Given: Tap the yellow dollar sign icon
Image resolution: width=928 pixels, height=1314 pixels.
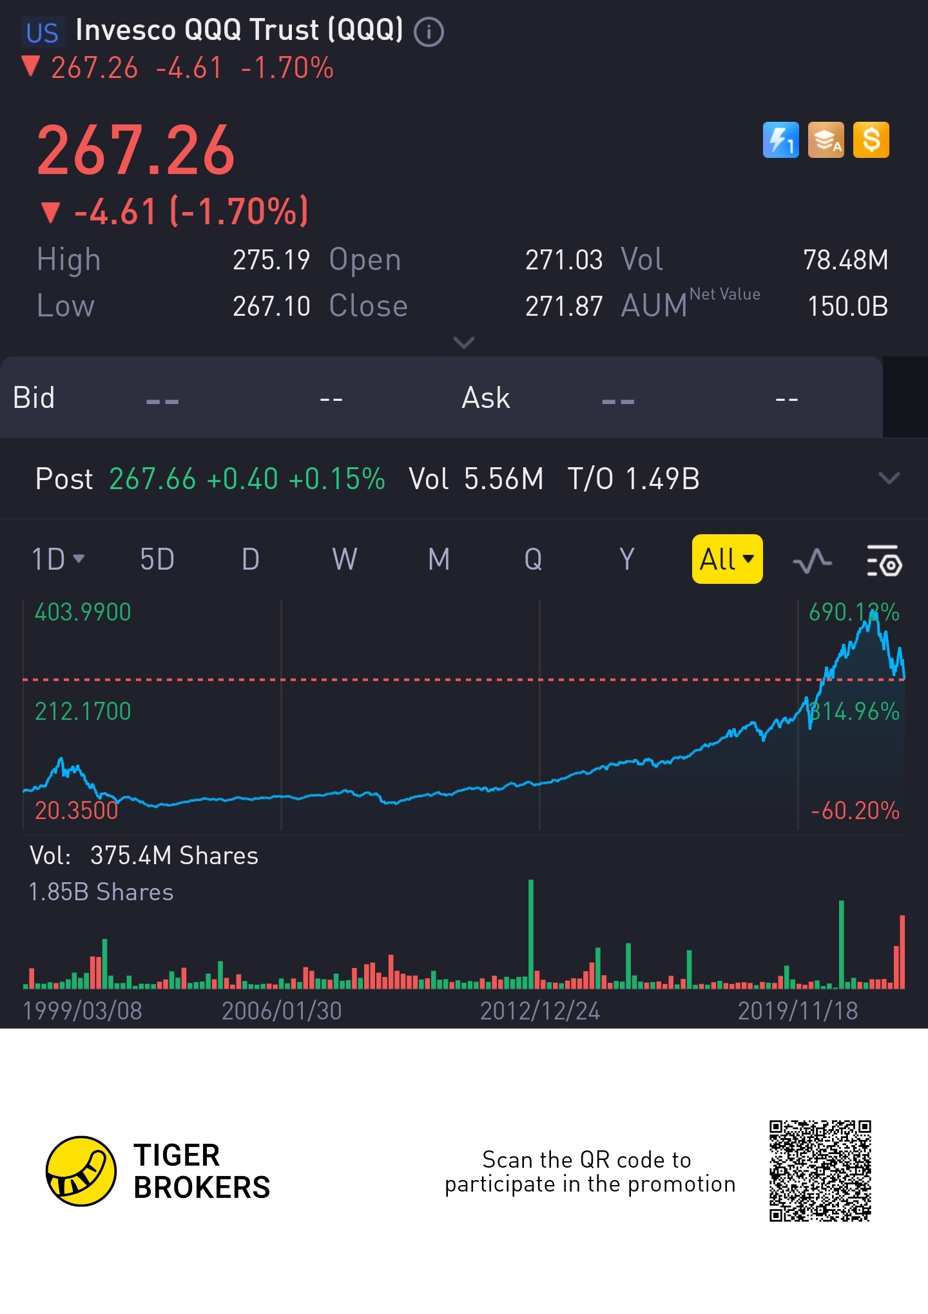Looking at the screenshot, I should click(x=871, y=140).
